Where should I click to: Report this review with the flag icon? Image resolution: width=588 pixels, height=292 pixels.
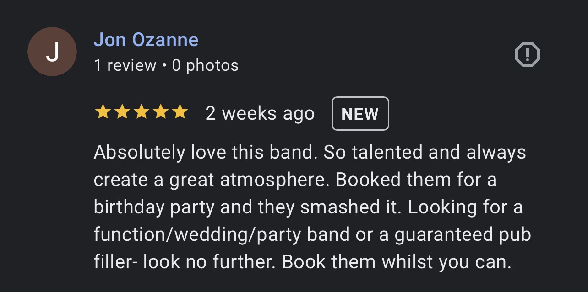[x=528, y=55]
